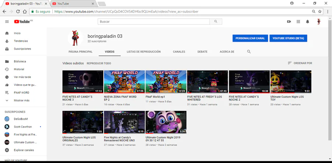Open FIVE NITES AT FREDY'S LOS WHITERED title

[204, 98]
